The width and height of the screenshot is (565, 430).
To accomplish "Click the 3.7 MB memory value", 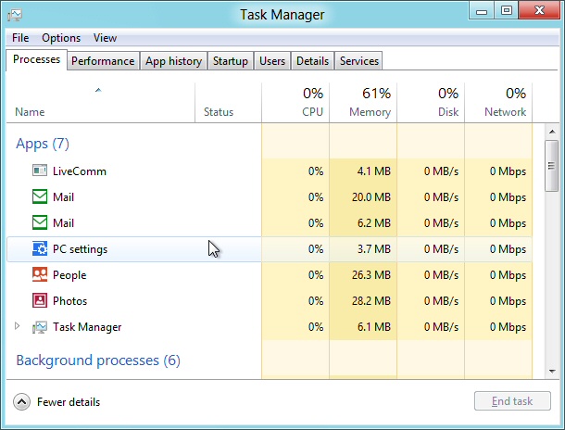I will pyautogui.click(x=374, y=249).
